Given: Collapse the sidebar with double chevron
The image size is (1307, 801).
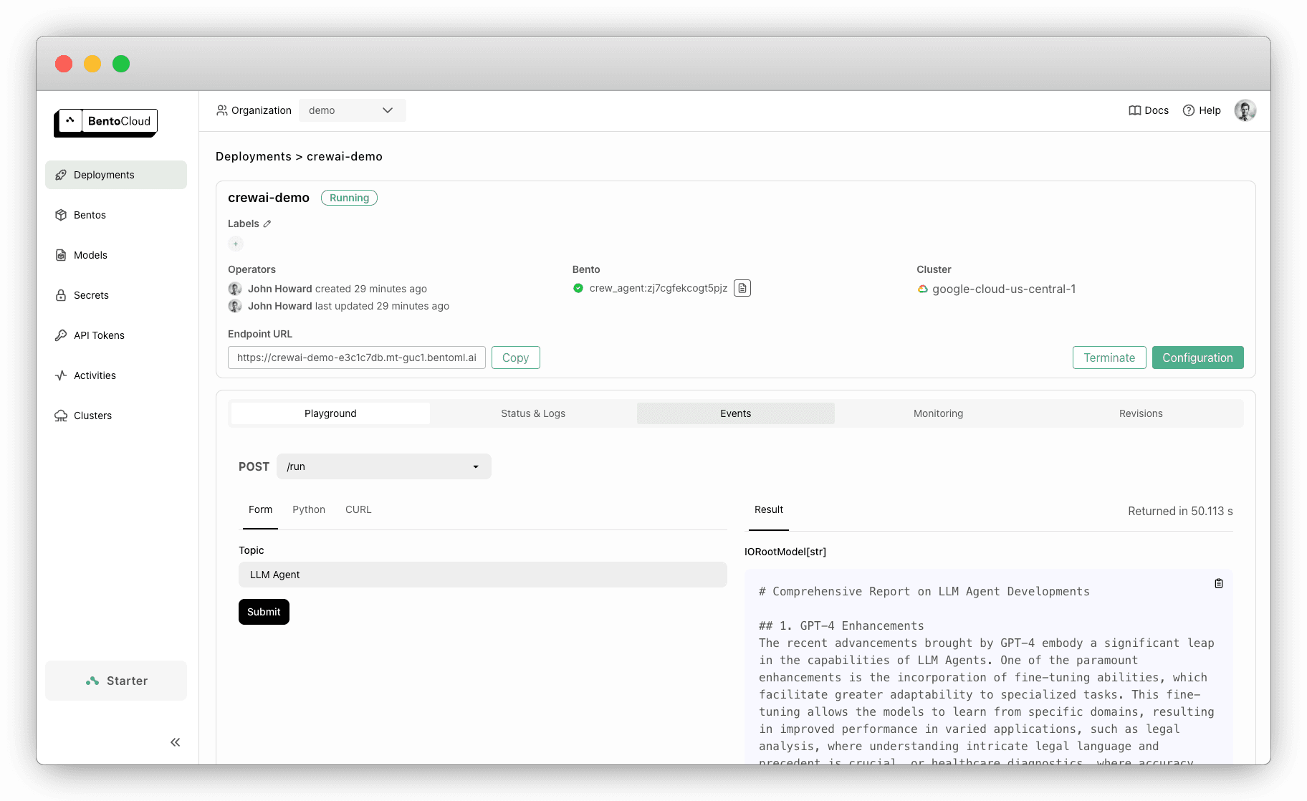Looking at the screenshot, I should click(x=176, y=742).
